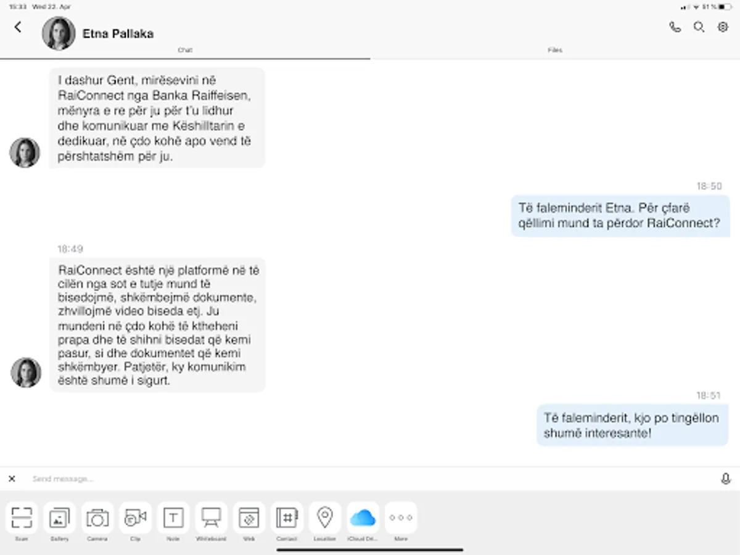Tap the contact name Etna Pallaka
Viewport: 740px width, 555px height.
click(x=118, y=34)
